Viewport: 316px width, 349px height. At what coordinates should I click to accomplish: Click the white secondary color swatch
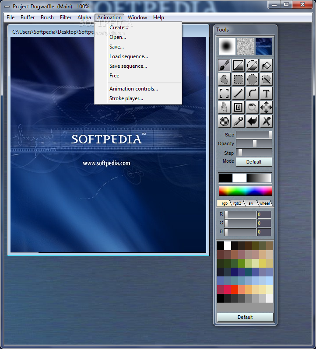pos(239,178)
